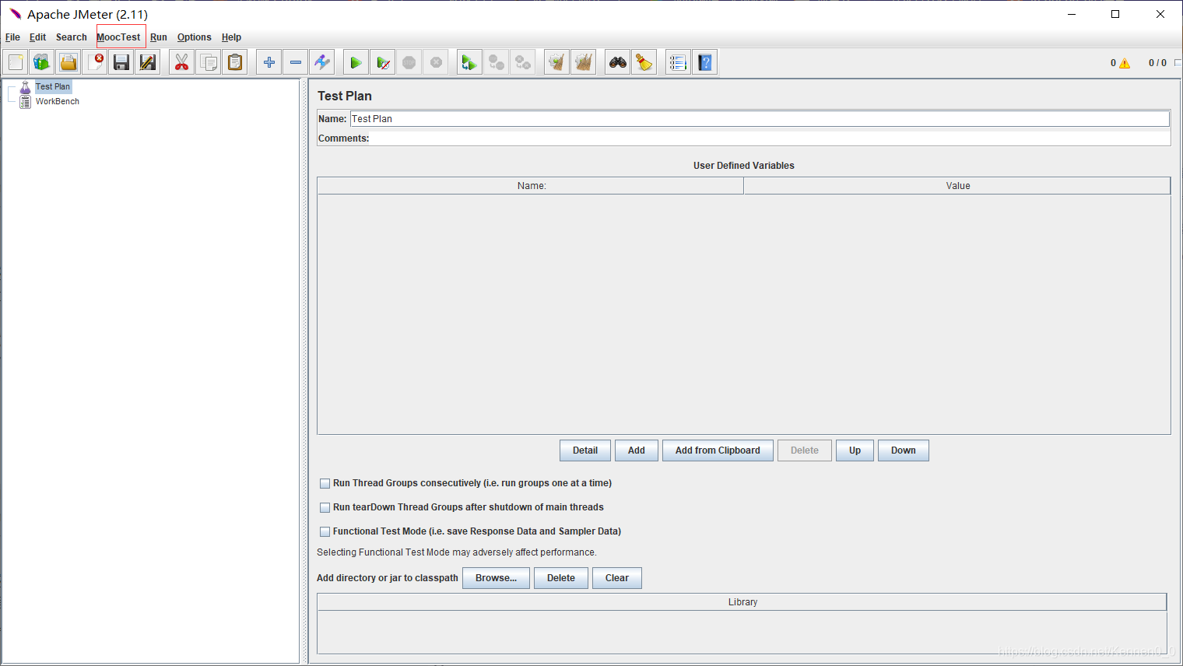
Task: Enable Run Thread Groups consecutively checkbox
Action: [325, 483]
